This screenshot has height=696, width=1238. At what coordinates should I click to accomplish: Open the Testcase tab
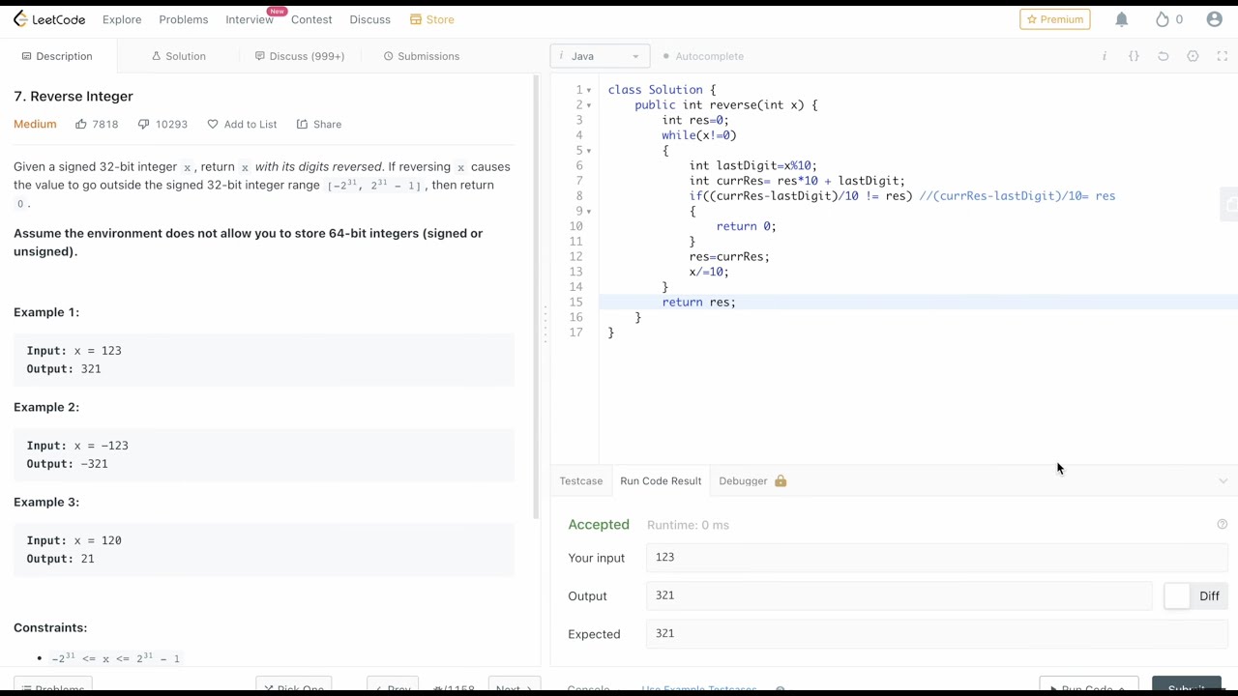click(x=581, y=480)
